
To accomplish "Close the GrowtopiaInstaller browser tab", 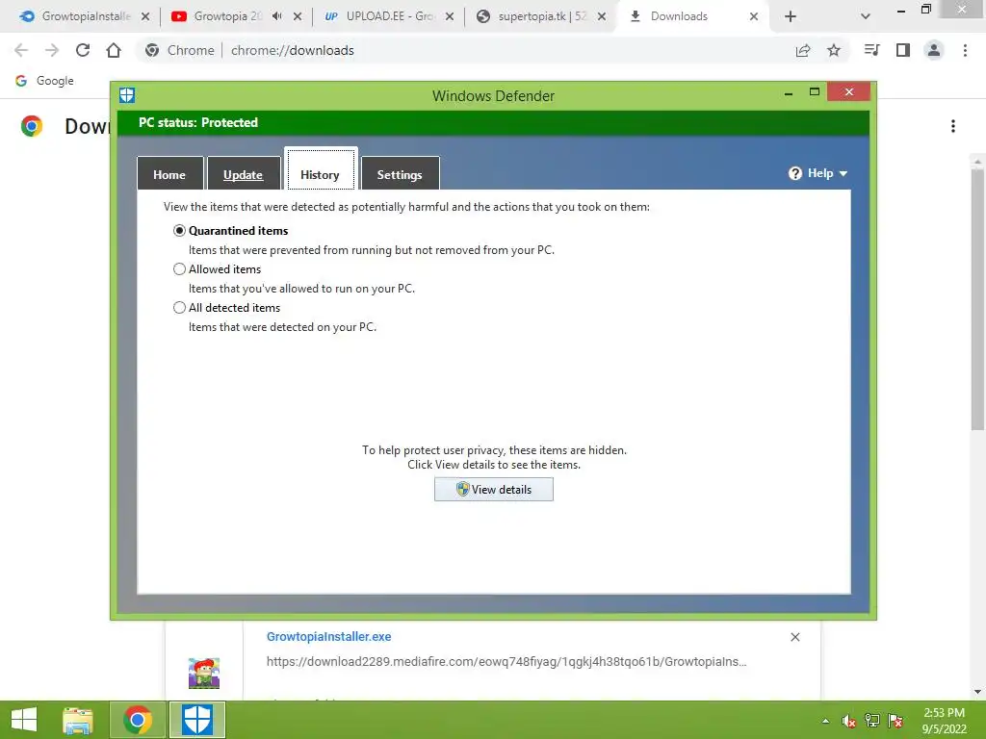I will (x=145, y=16).
